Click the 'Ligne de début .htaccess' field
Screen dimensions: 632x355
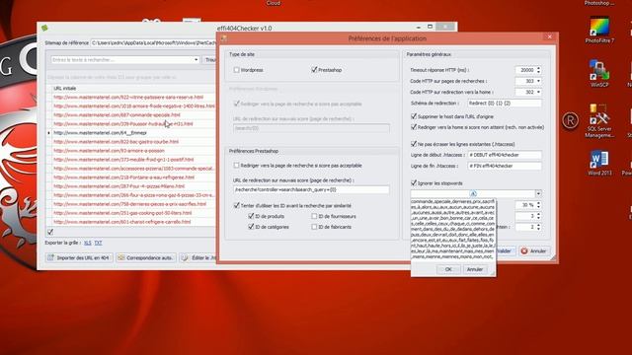(505, 155)
